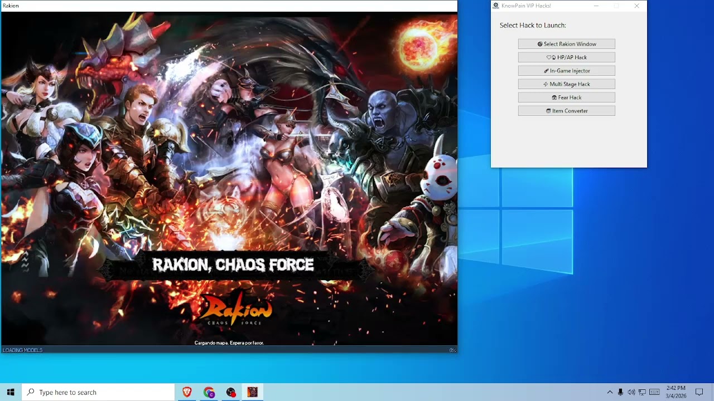Viewport: 714px width, 401px height.
Task: Minimize the KnowPain VIP Hacks window
Action: (x=596, y=6)
